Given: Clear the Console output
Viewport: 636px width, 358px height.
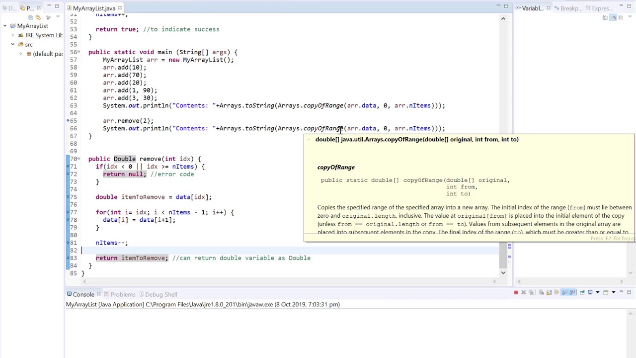Looking at the screenshot, I should point(541,292).
